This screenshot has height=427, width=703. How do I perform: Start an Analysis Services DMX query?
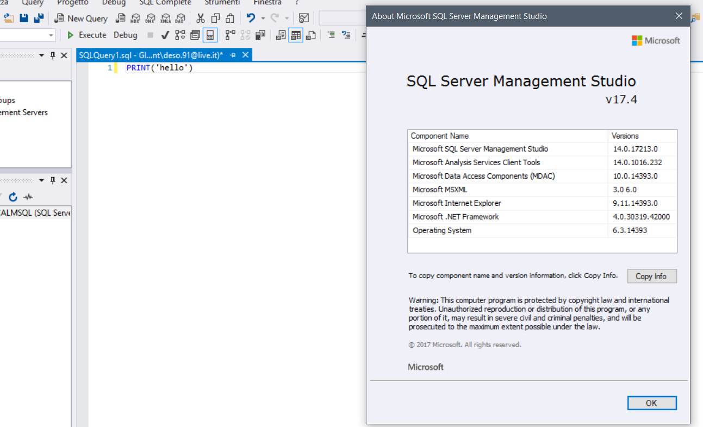point(150,18)
